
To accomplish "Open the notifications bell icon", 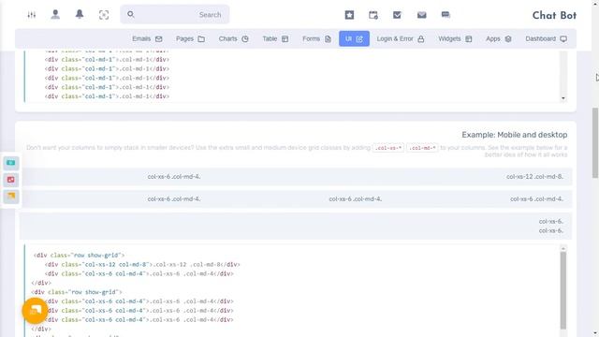I will [80, 15].
